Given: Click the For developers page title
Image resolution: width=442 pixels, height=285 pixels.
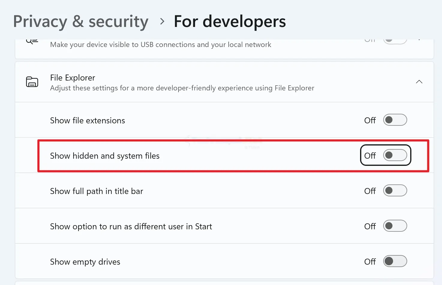Looking at the screenshot, I should coord(230,22).
